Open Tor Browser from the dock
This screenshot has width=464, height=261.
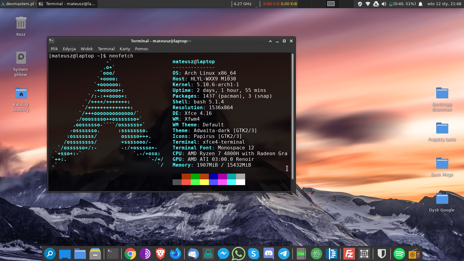[145, 254]
